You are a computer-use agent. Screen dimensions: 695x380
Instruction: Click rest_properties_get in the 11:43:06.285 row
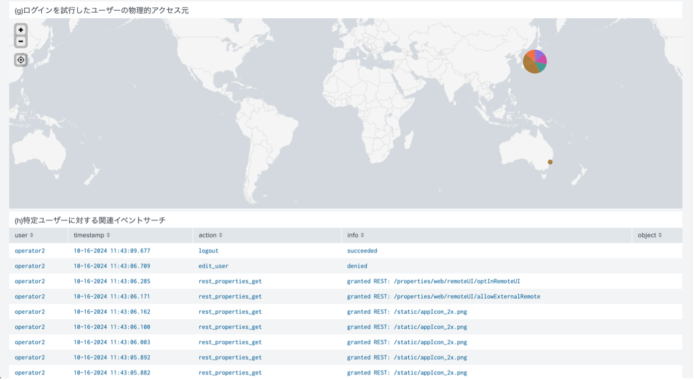(230, 281)
